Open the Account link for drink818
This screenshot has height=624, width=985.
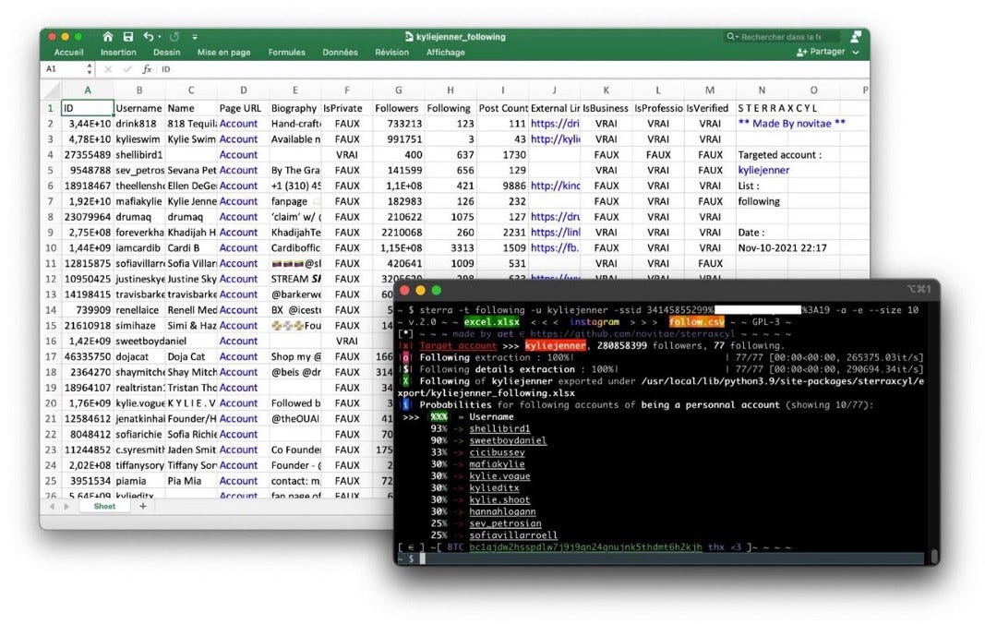(239, 124)
